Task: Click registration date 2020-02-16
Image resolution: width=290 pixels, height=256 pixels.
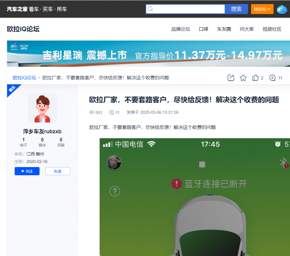Action: [37, 162]
